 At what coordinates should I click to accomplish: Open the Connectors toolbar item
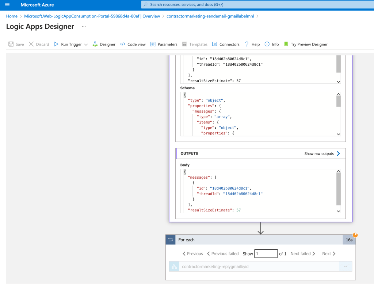click(226, 44)
